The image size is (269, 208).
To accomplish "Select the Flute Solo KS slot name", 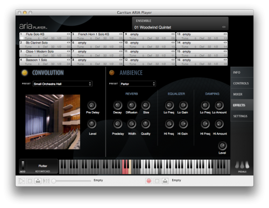I will click(35, 34).
